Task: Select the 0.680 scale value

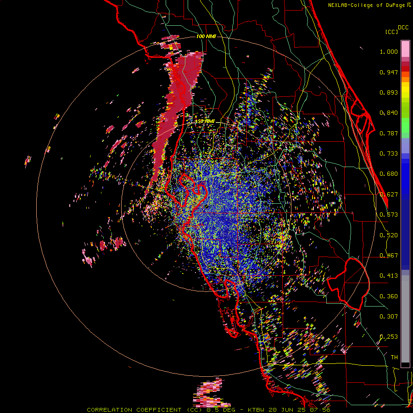Action: (x=389, y=174)
